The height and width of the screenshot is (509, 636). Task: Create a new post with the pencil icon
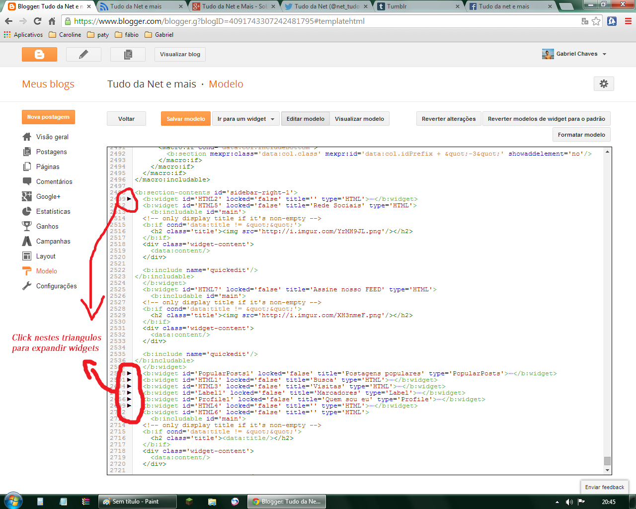pos(83,54)
